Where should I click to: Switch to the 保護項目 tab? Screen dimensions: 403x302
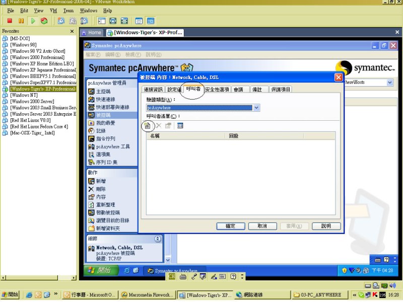pos(281,90)
